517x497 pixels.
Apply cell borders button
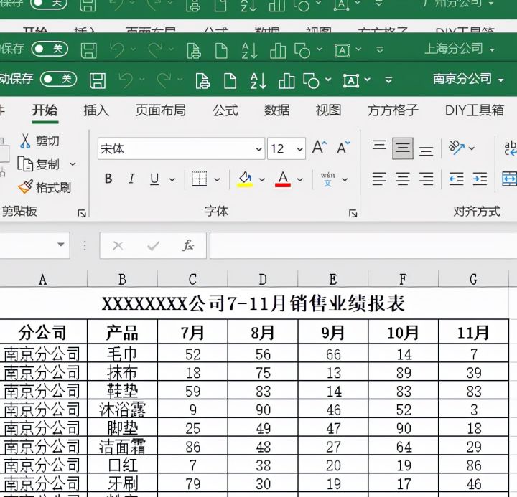[x=200, y=179]
